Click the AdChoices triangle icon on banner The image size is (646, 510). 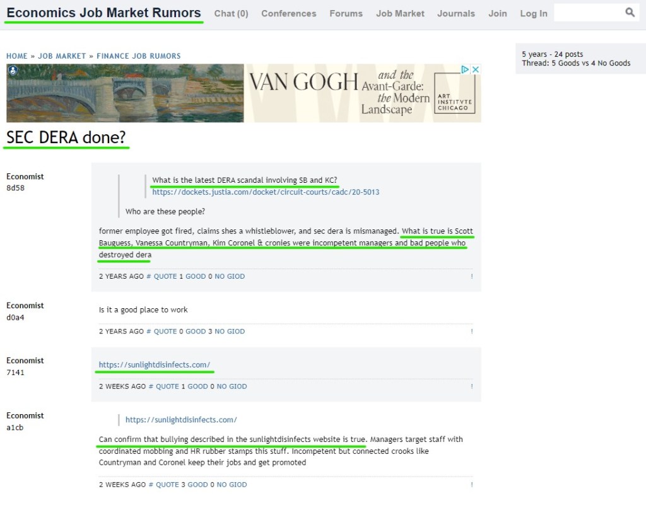(465, 69)
